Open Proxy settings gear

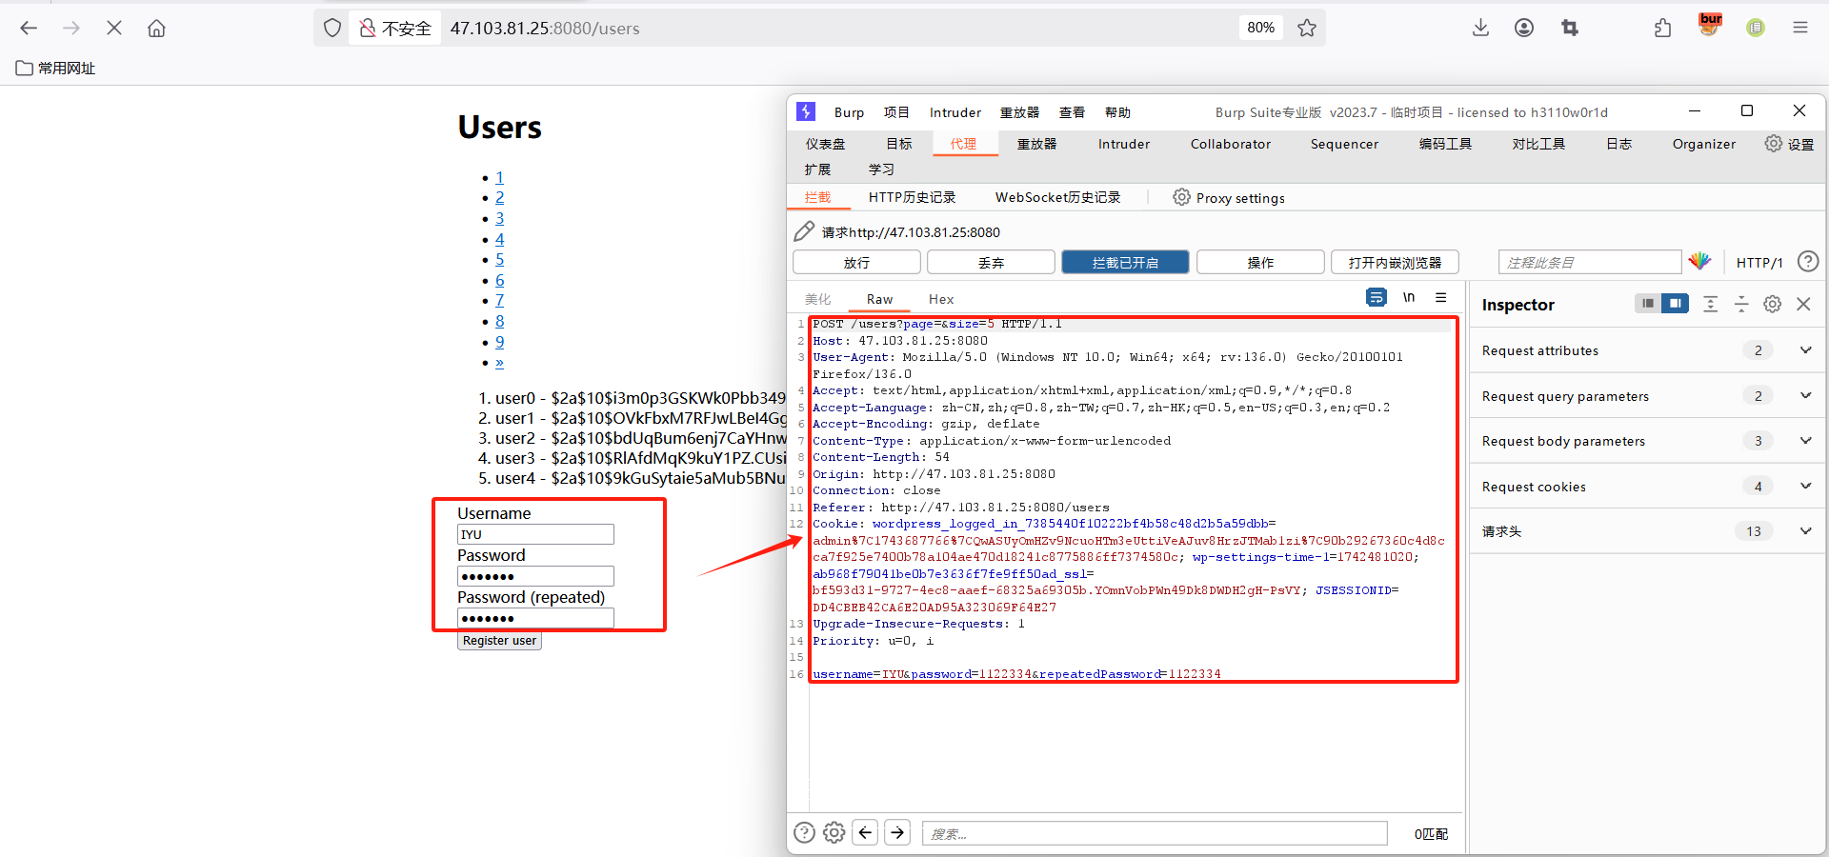1181,197
